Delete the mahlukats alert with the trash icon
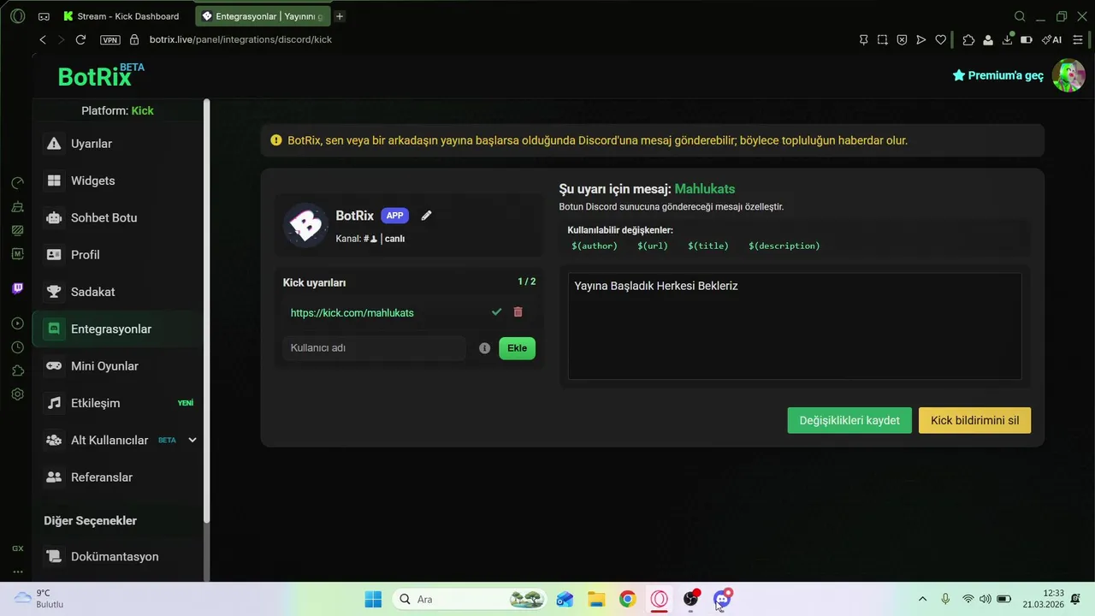This screenshot has height=616, width=1095. point(518,312)
